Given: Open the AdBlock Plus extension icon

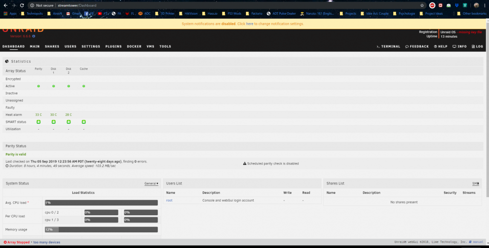Looking at the screenshot, I should tap(432, 5).
